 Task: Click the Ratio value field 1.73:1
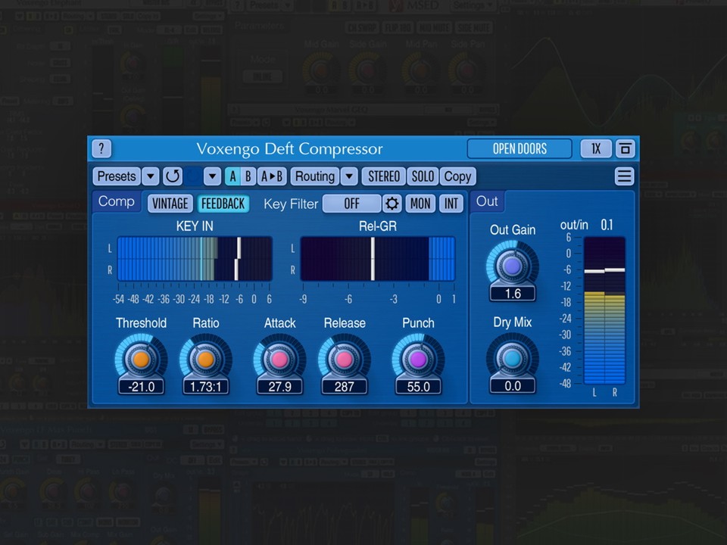(206, 387)
